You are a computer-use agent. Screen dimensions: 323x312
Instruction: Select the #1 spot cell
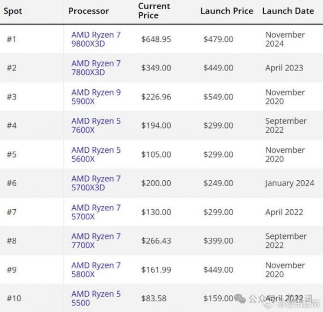click(x=11, y=39)
